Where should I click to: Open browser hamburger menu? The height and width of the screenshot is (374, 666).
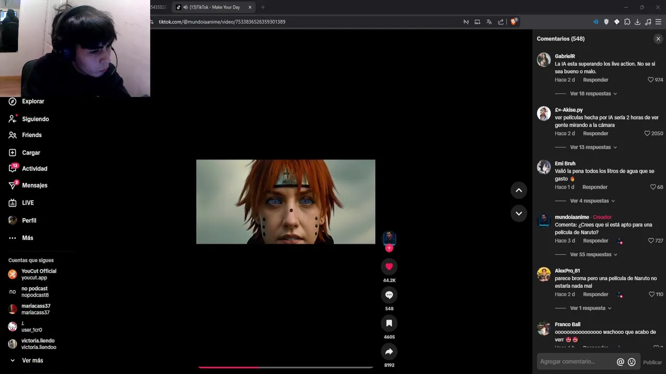(658, 22)
